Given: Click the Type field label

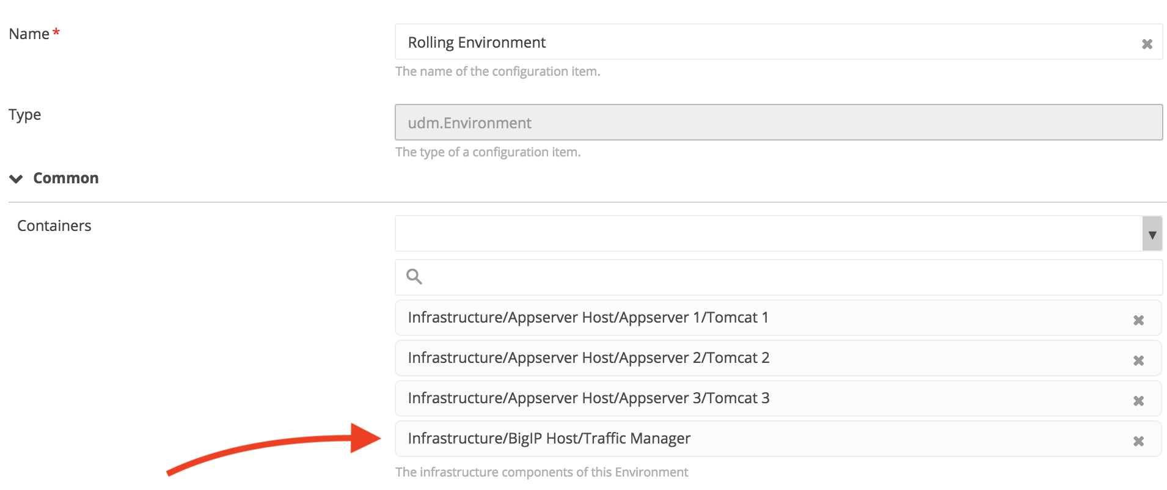Looking at the screenshot, I should pyautogui.click(x=24, y=115).
